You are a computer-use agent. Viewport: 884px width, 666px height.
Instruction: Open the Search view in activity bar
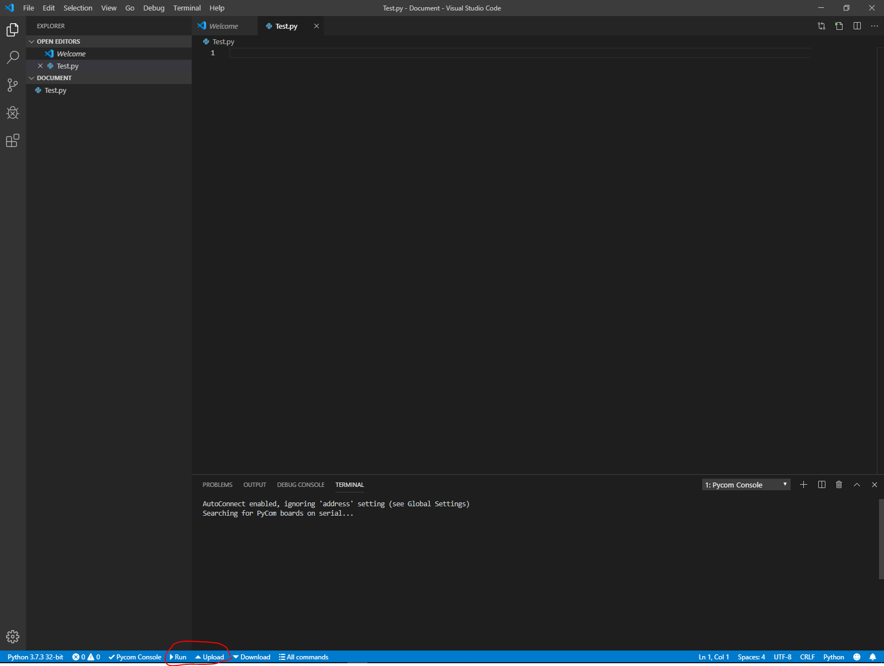point(13,57)
